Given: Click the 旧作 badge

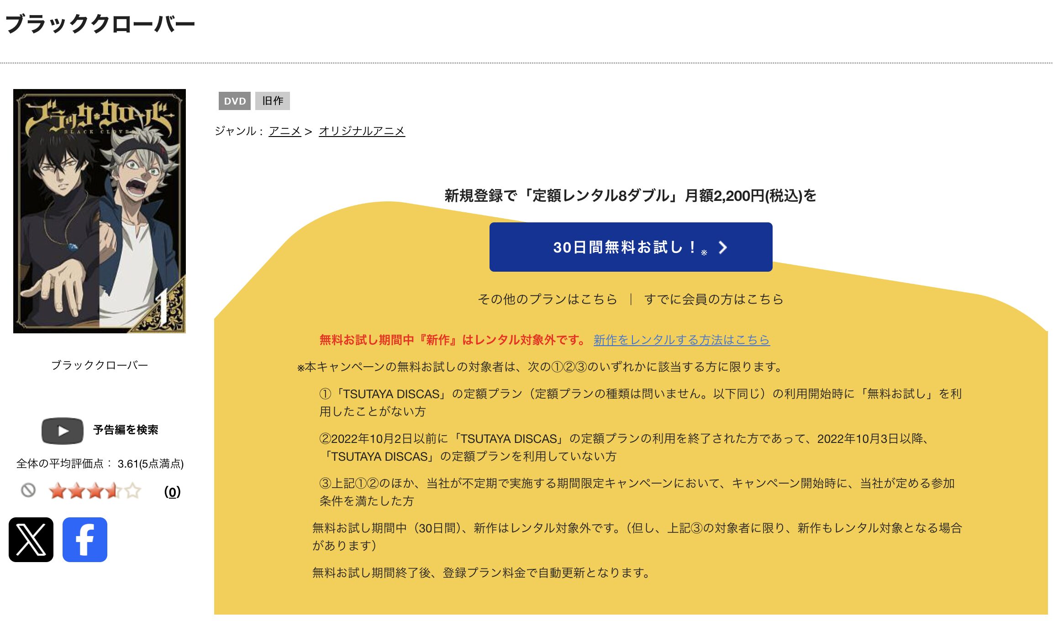Looking at the screenshot, I should point(273,101).
